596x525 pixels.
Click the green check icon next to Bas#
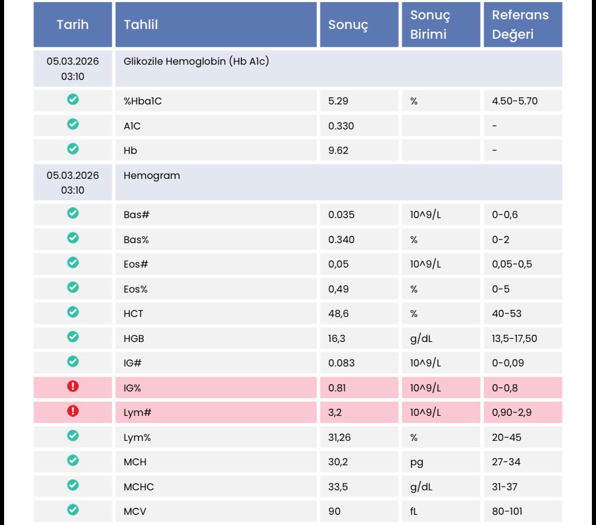point(73,214)
